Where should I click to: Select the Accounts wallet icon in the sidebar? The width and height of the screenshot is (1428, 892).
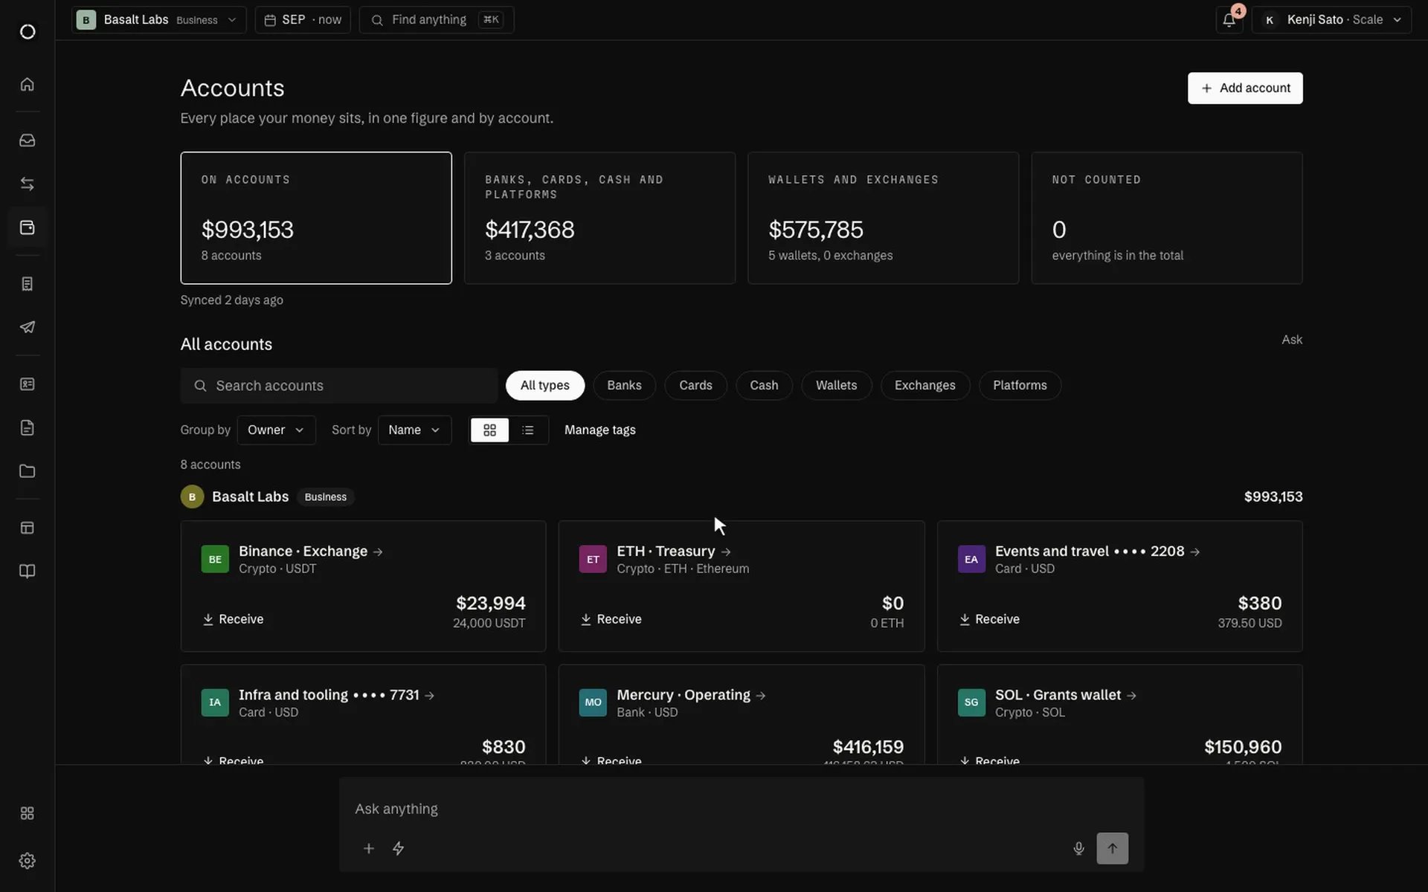tap(28, 227)
